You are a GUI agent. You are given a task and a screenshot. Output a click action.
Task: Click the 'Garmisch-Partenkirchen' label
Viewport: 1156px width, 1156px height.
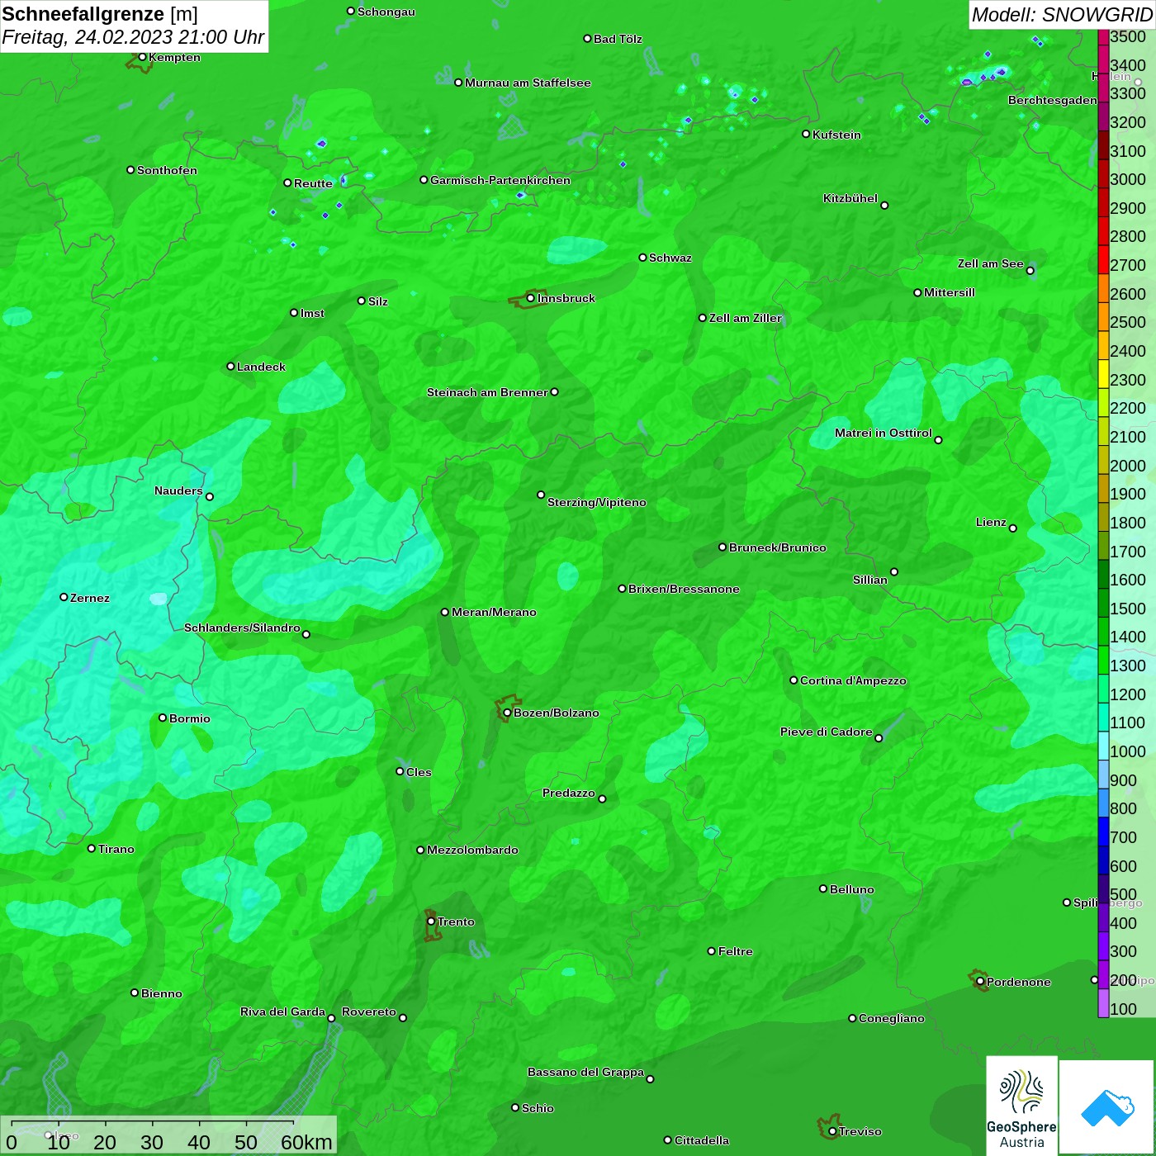coord(500,180)
